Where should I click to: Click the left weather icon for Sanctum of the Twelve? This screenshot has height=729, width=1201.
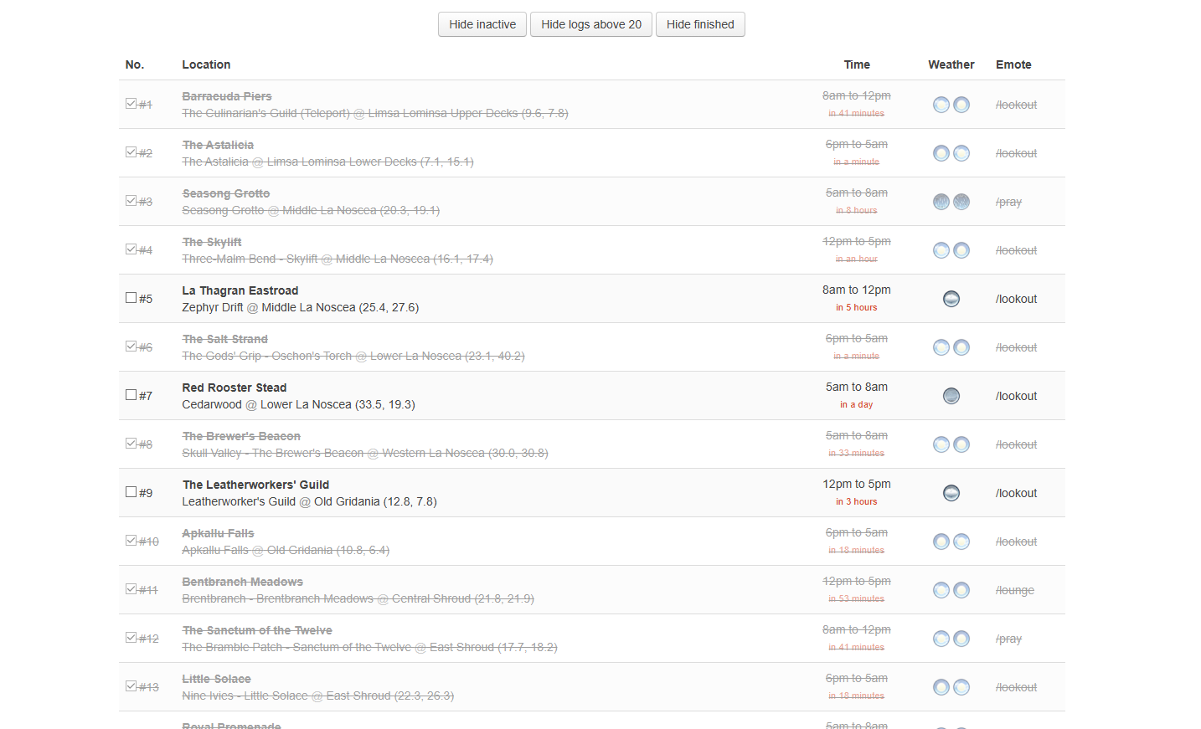941,639
